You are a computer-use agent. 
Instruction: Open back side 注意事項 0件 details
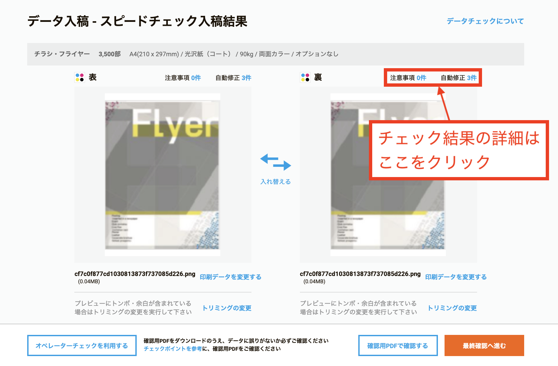pyautogui.click(x=408, y=78)
